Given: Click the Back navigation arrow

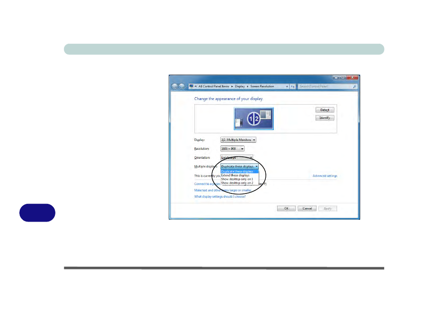Looking at the screenshot, I should [175, 86].
